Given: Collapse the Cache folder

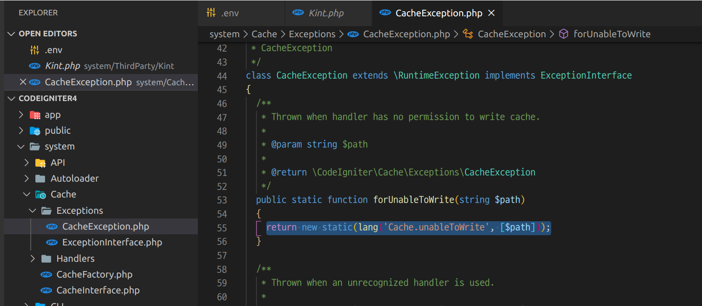Looking at the screenshot, I should tap(27, 194).
